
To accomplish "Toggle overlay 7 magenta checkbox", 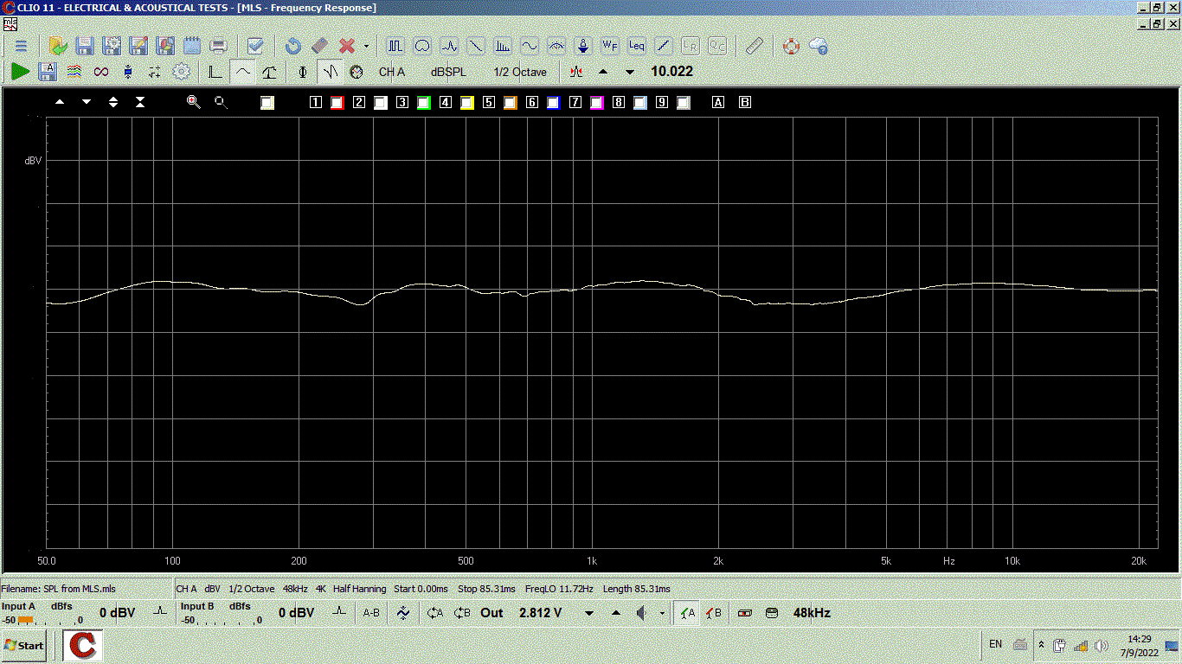I will 596,103.
